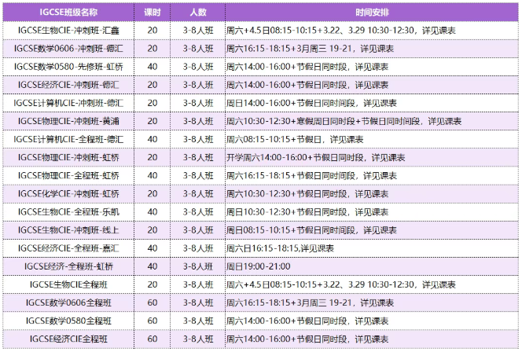Click the 20 课时 value for IGCSE生物CIE-冲刺班-线上

coord(153,230)
